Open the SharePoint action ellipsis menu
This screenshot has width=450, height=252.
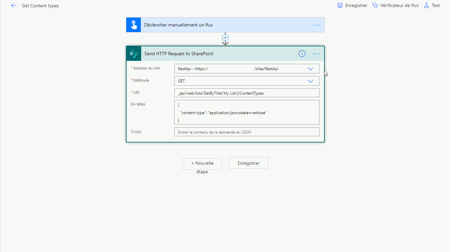(x=317, y=54)
